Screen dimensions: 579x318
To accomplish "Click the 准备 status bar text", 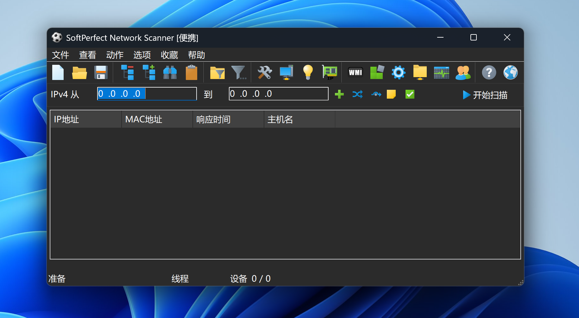I will (x=57, y=278).
